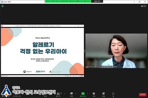Screen dimensions: 148x98
Task: Click the PowerPoint icon in the slideshow title bar
Action: coord(2,26)
